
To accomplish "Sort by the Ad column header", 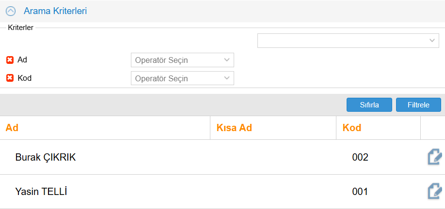I will pyautogui.click(x=12, y=128).
